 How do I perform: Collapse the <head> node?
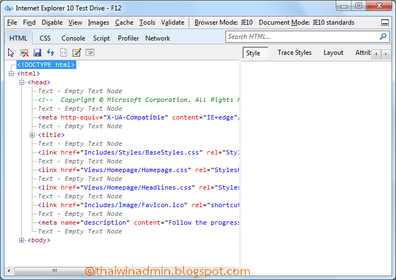pyautogui.click(x=22, y=83)
